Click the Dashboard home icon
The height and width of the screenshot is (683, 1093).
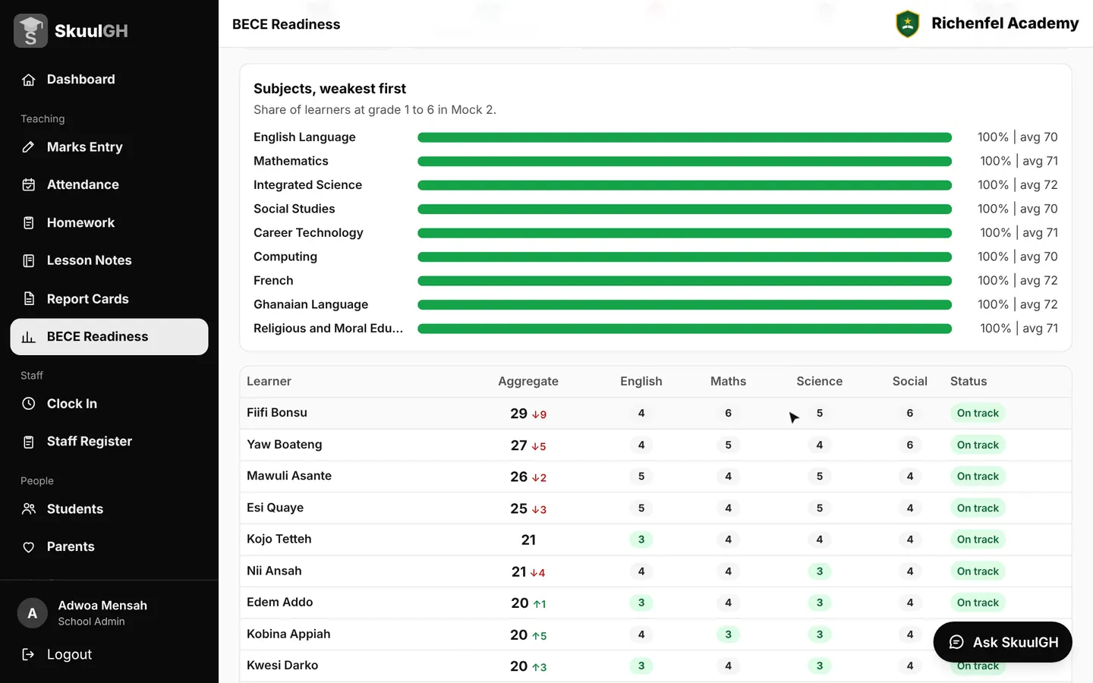coord(29,80)
